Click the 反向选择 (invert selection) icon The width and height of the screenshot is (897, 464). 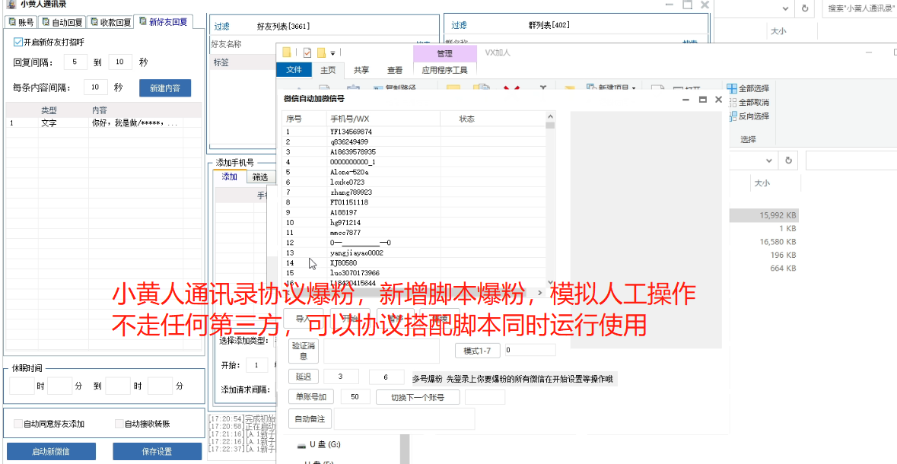[731, 116]
